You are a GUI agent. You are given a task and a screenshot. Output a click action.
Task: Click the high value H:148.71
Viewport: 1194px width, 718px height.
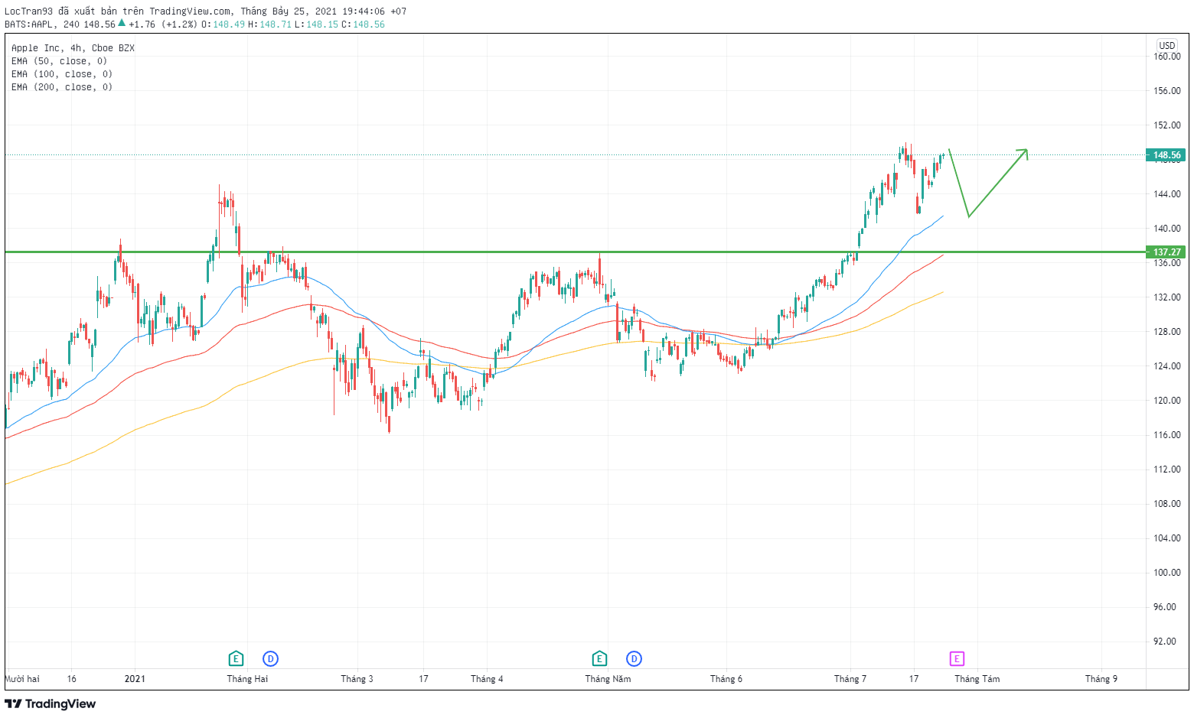(269, 24)
